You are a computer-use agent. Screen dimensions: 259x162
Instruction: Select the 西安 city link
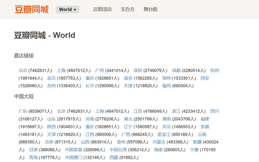pos(205,78)
